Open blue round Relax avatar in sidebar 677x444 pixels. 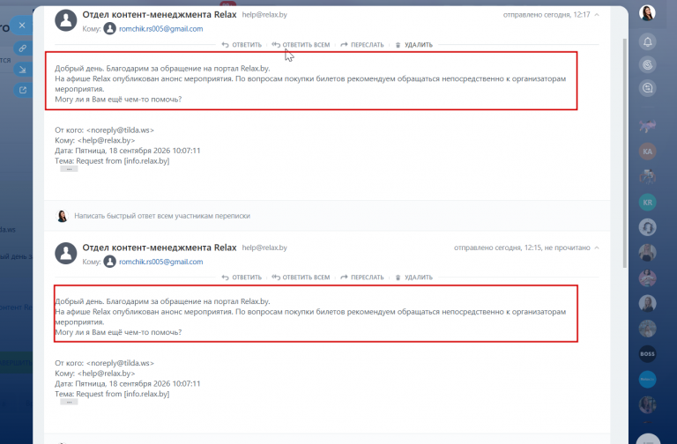click(x=648, y=380)
